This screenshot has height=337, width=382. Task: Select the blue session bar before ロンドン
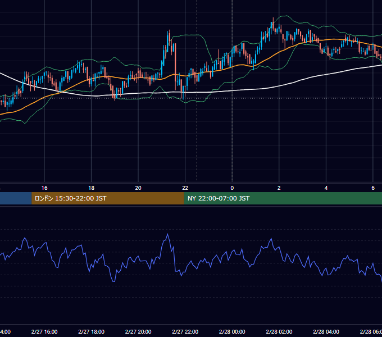16,198
